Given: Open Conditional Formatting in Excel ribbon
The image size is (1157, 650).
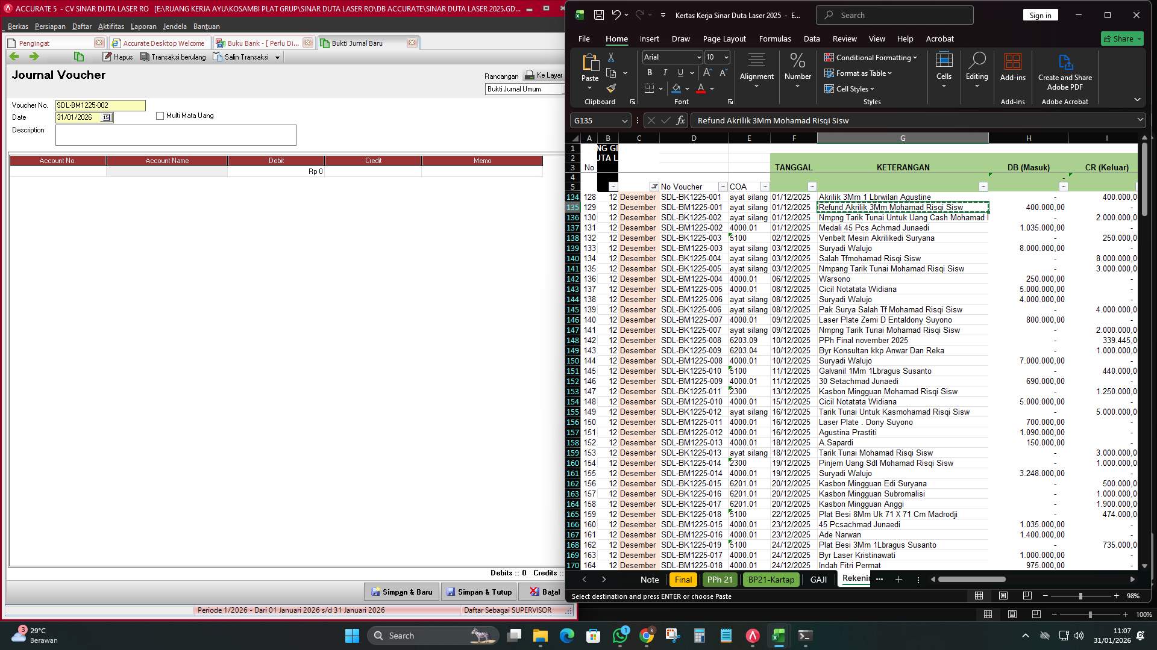Looking at the screenshot, I should [x=870, y=58].
